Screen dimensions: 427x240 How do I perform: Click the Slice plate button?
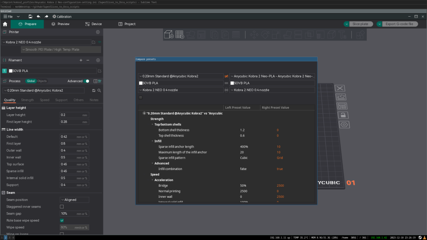361,24
